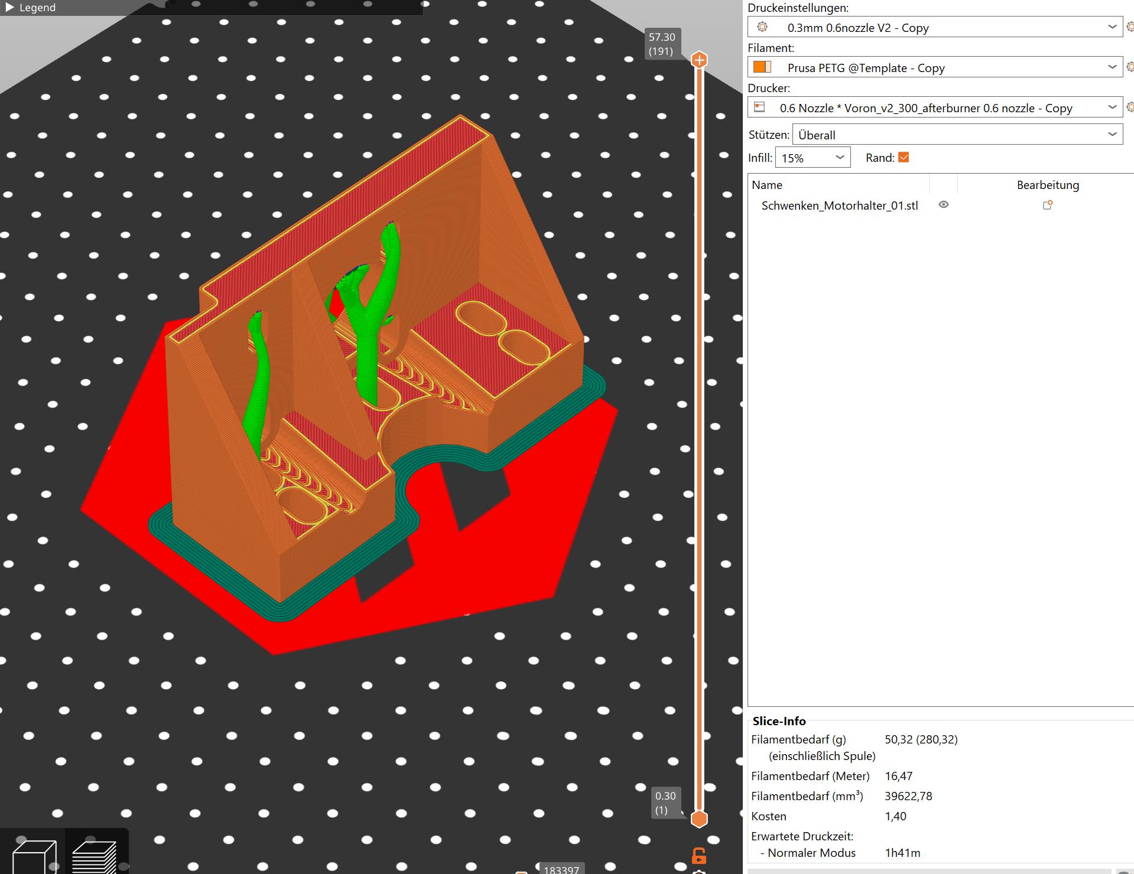Click the filament volume value 39622,78
Viewport: 1134px width, 874px height.
click(908, 796)
